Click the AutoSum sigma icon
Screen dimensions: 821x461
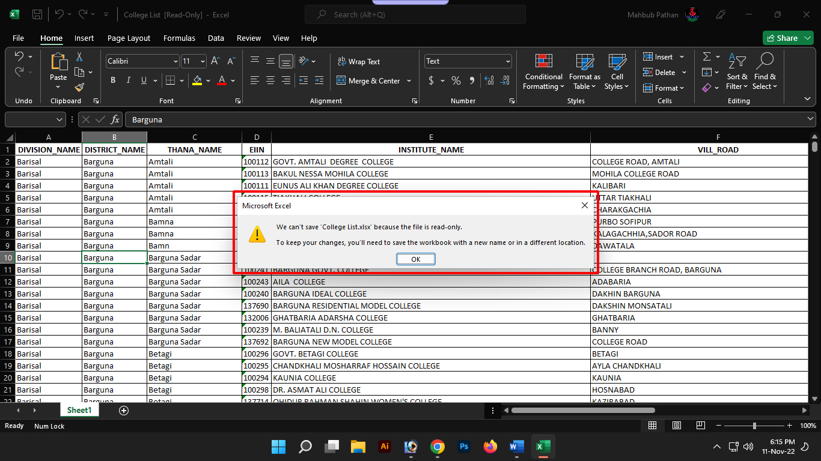point(707,56)
